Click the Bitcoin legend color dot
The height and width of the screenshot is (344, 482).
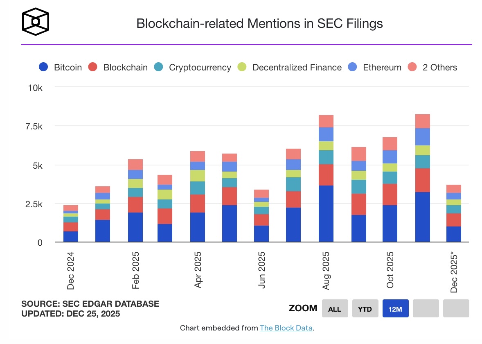click(x=43, y=67)
